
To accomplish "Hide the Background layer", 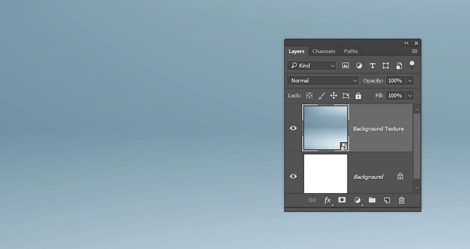I will (x=293, y=176).
